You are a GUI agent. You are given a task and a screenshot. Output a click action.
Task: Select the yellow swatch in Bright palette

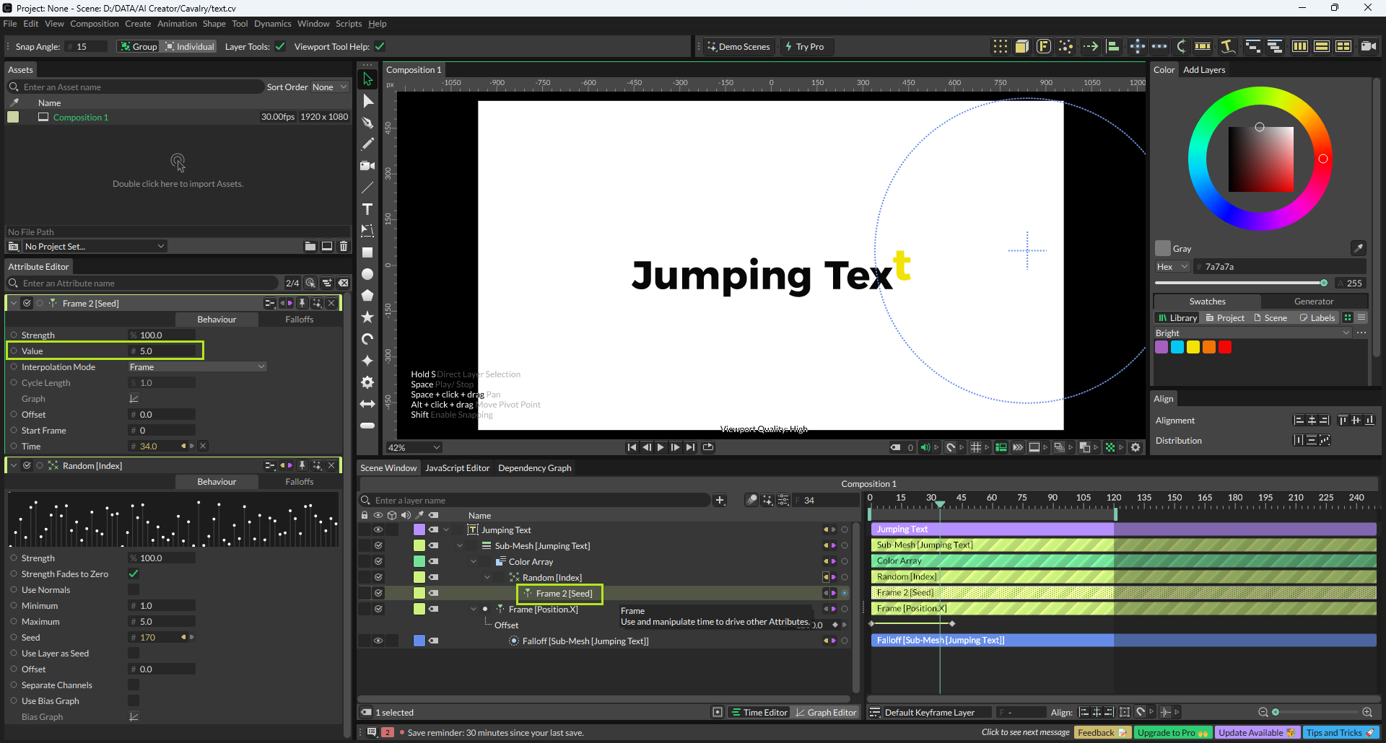click(x=1193, y=347)
